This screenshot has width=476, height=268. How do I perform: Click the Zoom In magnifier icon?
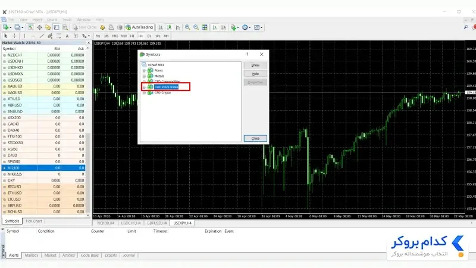pyautogui.click(x=187, y=27)
